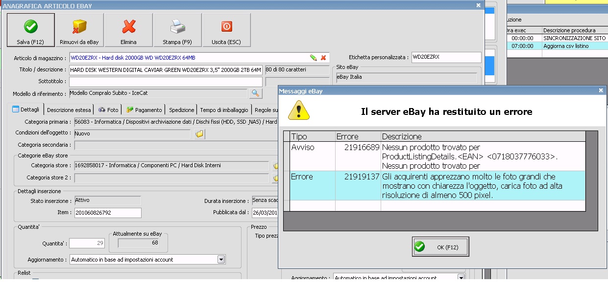The image size is (608, 308).
Task: Click the Item number field
Action: tap(107, 213)
